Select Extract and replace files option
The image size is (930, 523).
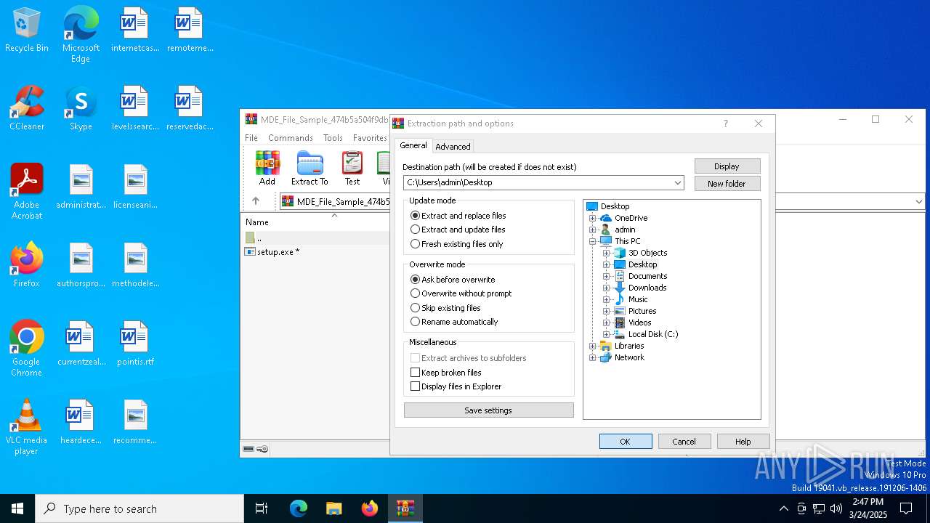458,216
